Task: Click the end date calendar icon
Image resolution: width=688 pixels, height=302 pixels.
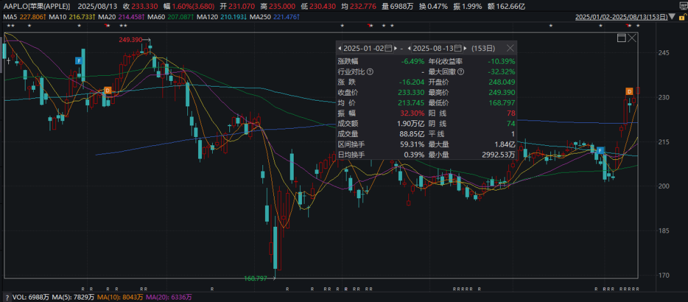Action: coord(458,48)
